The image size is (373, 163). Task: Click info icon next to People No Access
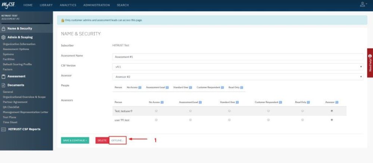pyautogui.click(x=140, y=87)
